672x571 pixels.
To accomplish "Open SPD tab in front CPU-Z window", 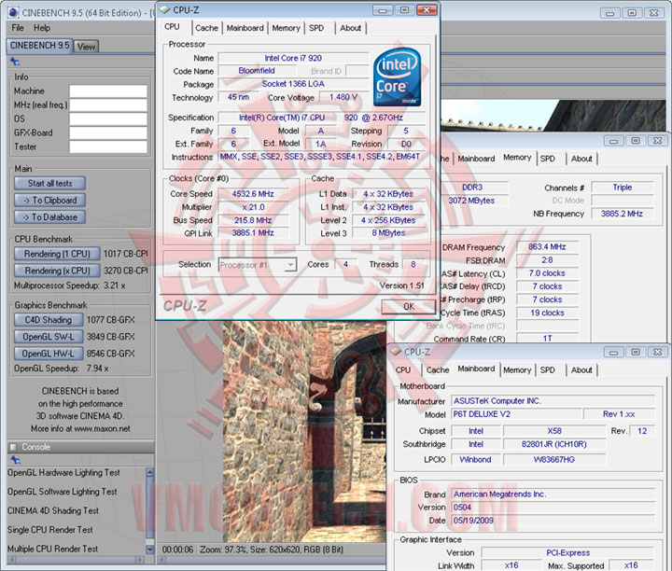I will pyautogui.click(x=316, y=28).
